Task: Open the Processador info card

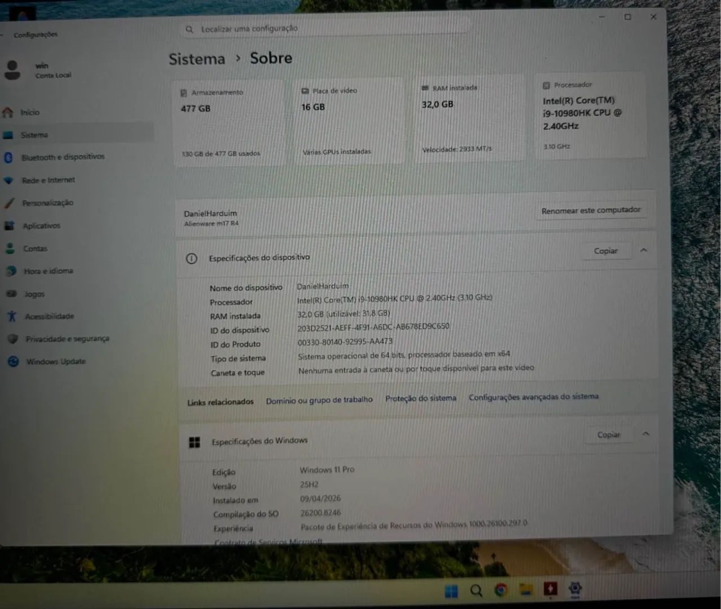Action: 591,116
